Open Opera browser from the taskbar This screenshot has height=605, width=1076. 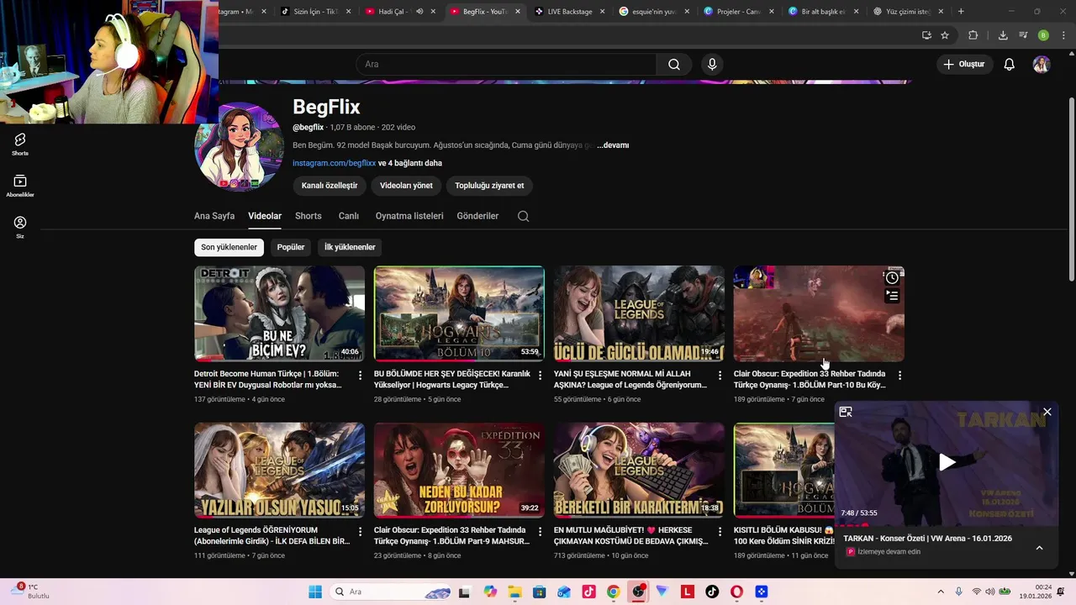coord(736,592)
